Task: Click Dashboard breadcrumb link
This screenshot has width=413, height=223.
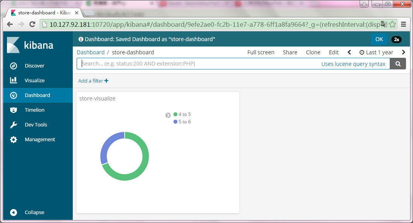Action: pos(91,52)
